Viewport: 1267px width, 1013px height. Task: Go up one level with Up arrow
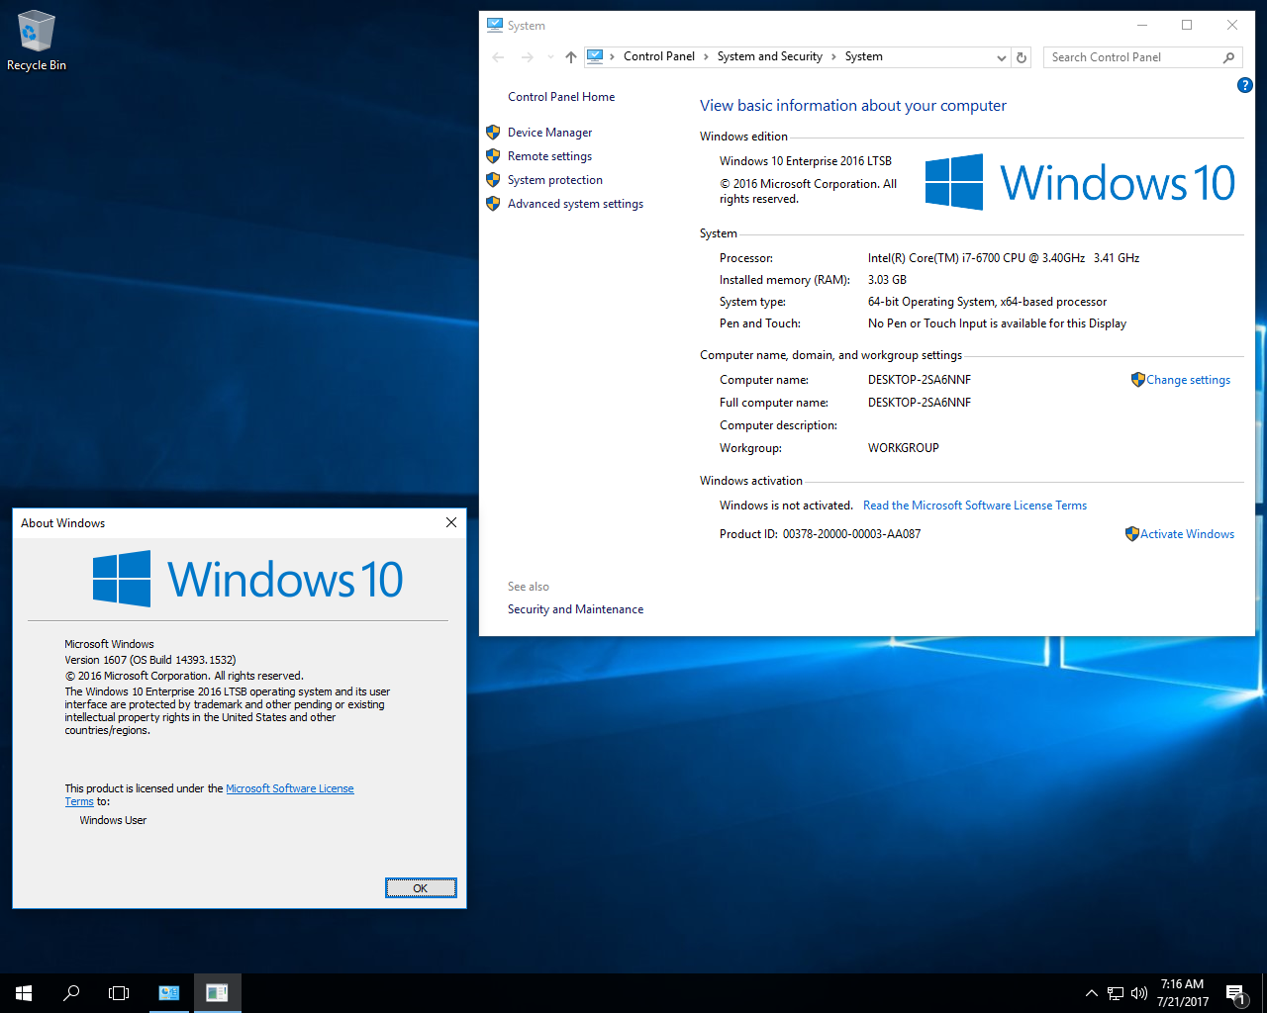point(571,57)
